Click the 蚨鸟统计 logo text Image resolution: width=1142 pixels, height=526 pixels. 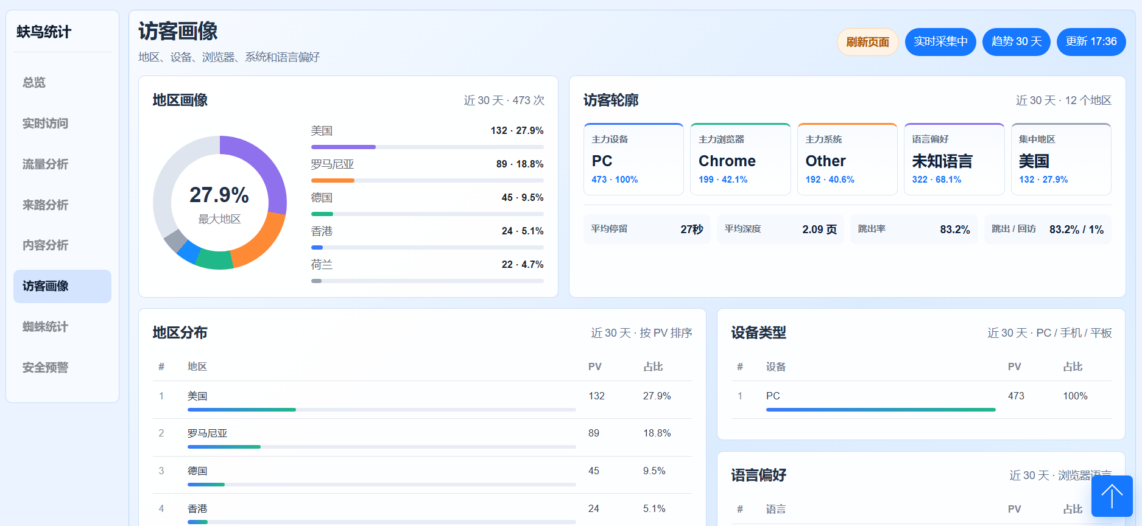tap(44, 32)
